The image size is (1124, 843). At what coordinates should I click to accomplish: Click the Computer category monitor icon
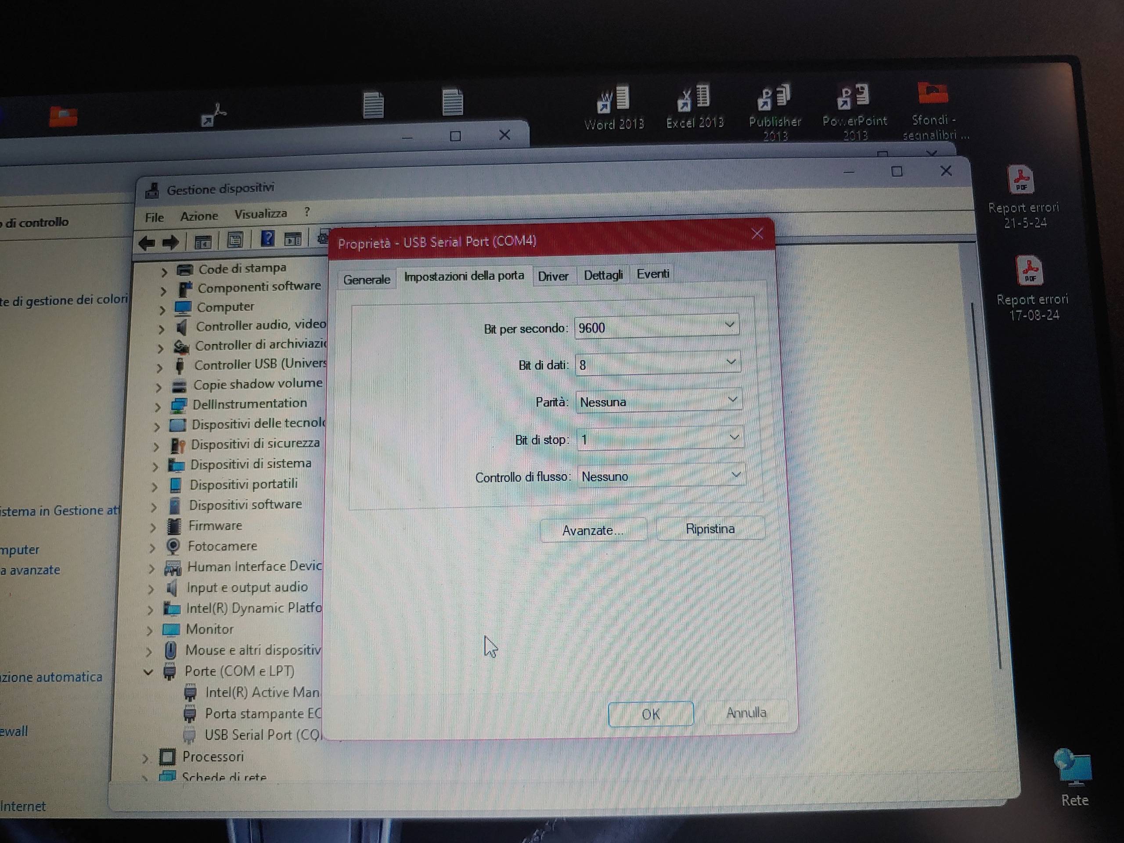[x=182, y=308]
